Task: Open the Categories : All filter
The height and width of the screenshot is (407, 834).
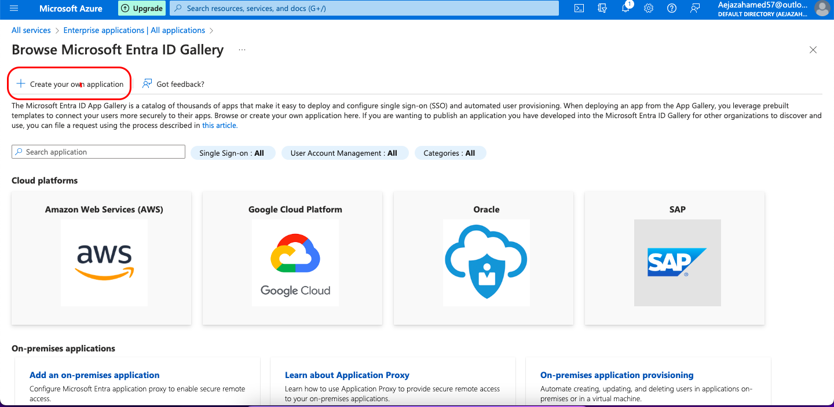Action: pyautogui.click(x=449, y=153)
